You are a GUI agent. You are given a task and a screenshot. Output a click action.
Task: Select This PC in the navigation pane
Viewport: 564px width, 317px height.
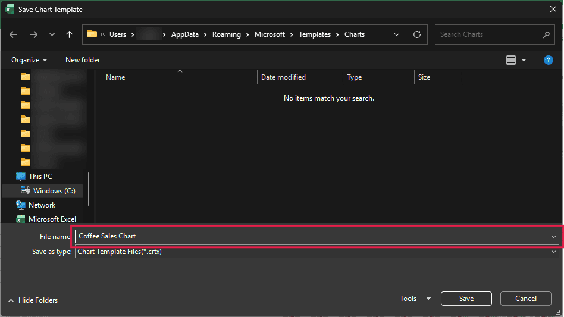coord(40,177)
